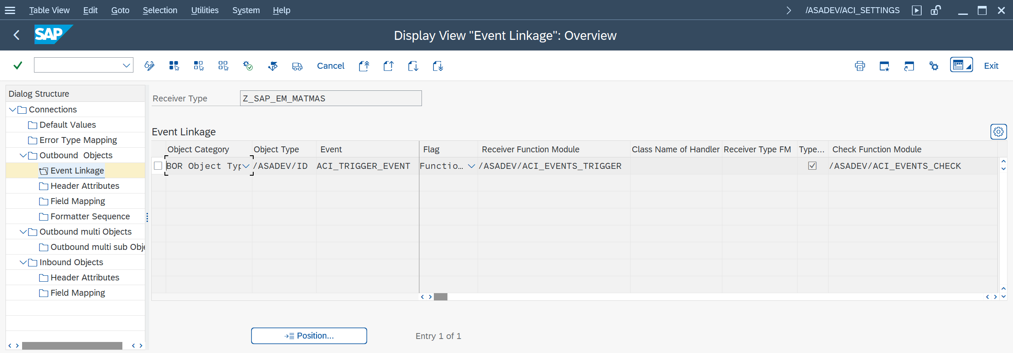Open the Utilities menu
Image resolution: width=1013 pixels, height=353 pixels.
pyautogui.click(x=205, y=10)
